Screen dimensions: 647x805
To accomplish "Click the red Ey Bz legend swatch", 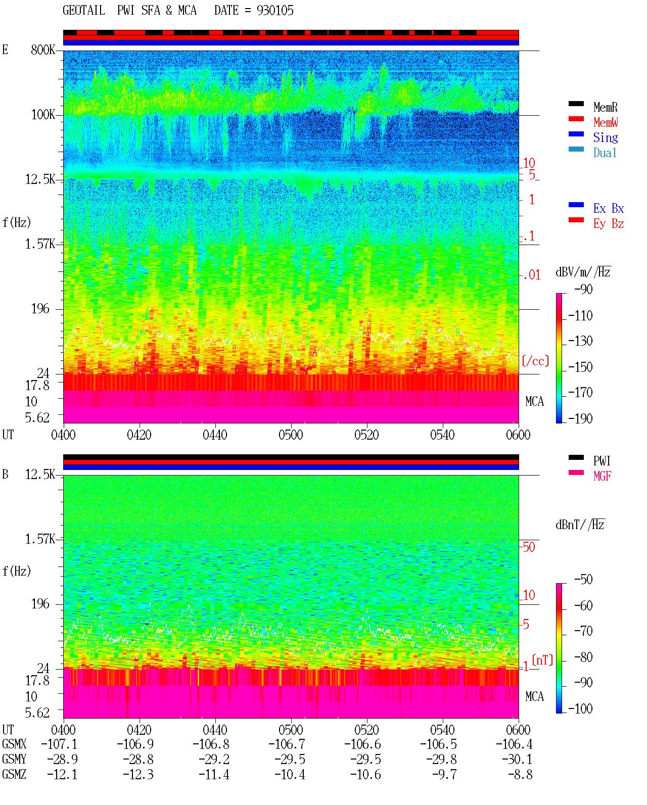I will [576, 220].
